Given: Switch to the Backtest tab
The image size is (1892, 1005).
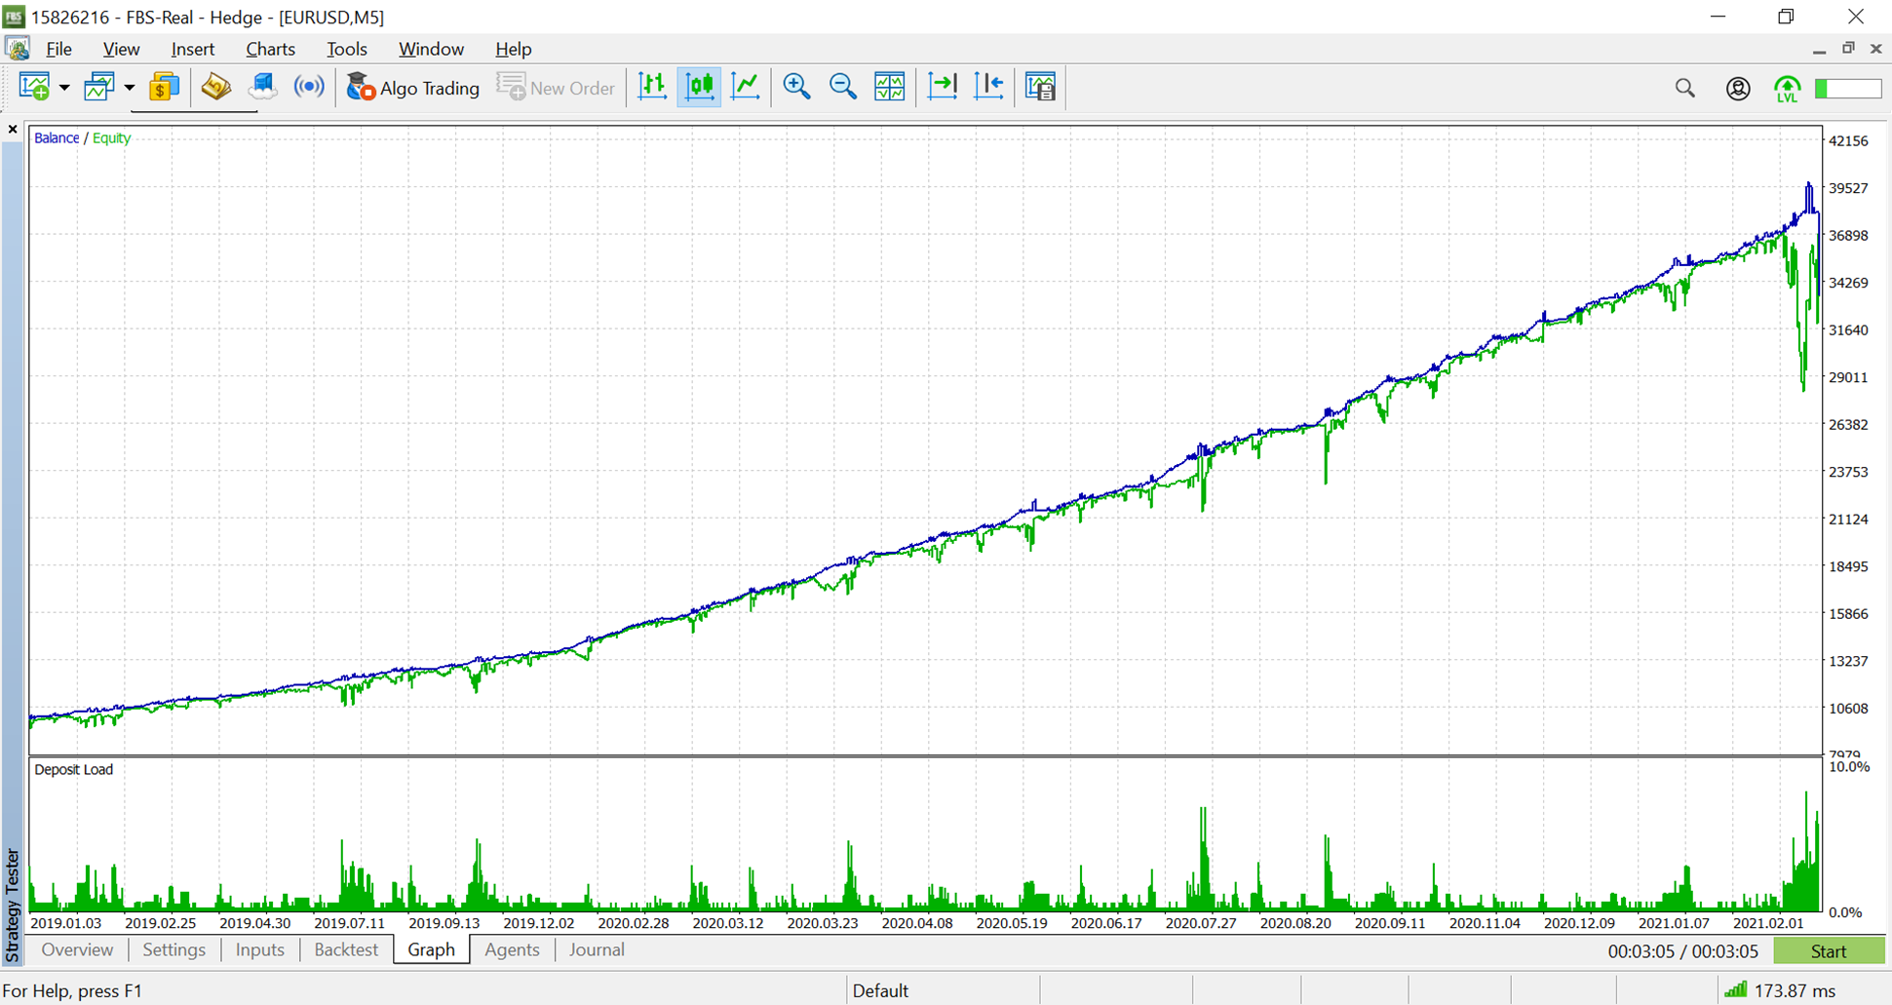Looking at the screenshot, I should click(346, 949).
